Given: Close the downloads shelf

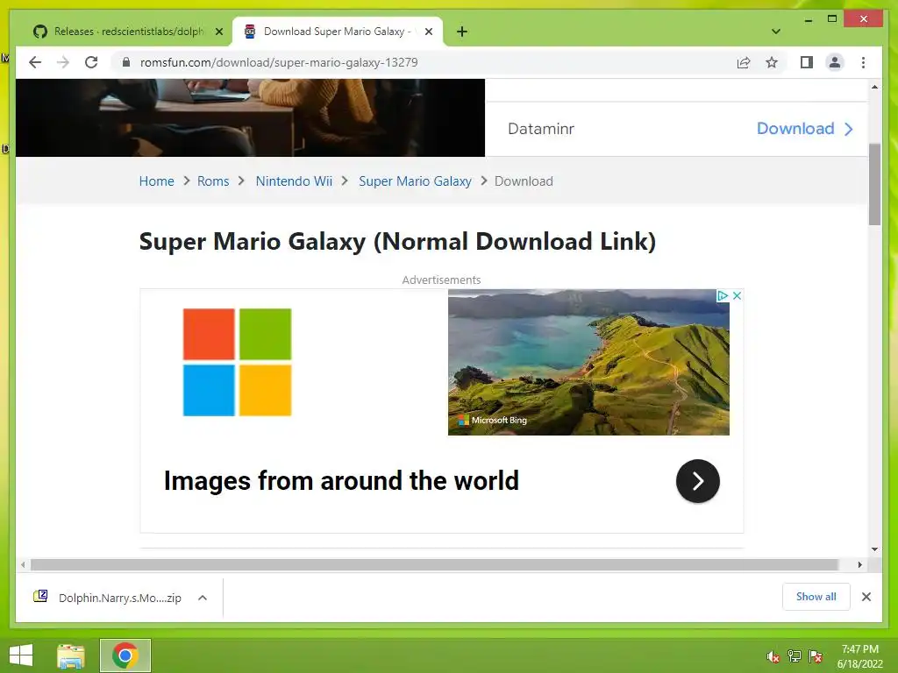Looking at the screenshot, I should [866, 597].
